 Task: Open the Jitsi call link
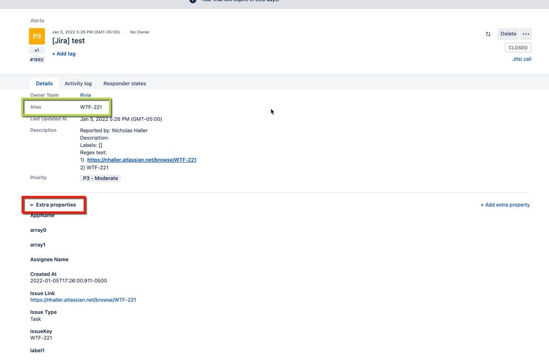point(522,59)
